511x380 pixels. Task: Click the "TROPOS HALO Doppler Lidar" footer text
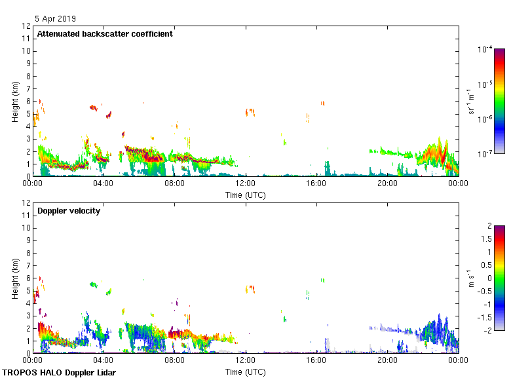(58, 373)
